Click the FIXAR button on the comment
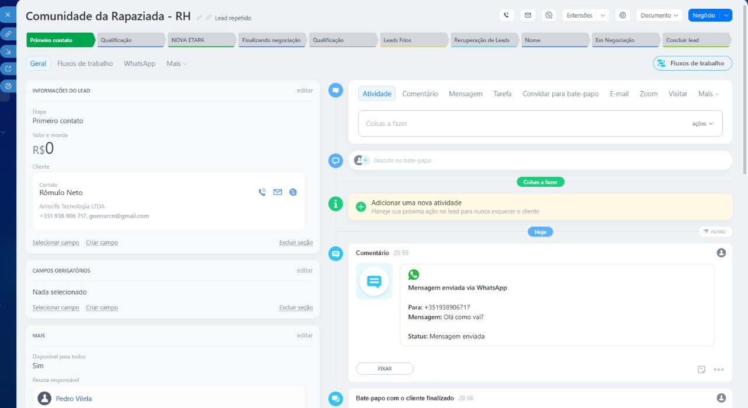Image resolution: width=748 pixels, height=408 pixels. click(385, 369)
